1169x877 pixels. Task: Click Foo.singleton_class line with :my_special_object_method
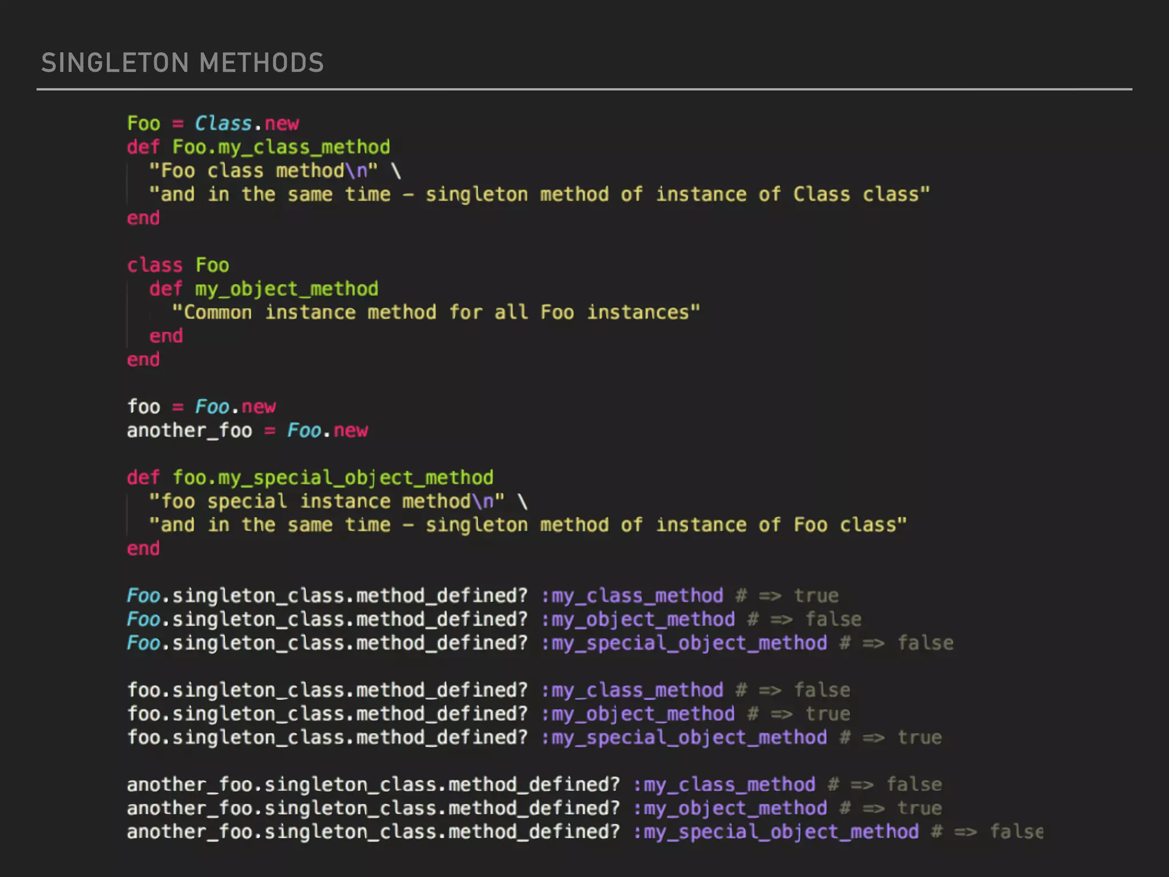[540, 643]
